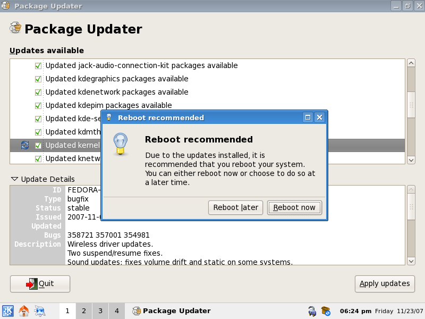Collapse the Update Details expander

tap(15, 179)
